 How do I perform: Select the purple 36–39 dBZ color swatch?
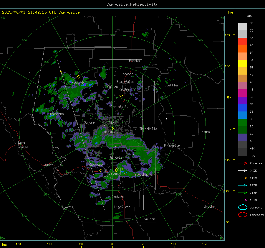[x=243, y=101]
